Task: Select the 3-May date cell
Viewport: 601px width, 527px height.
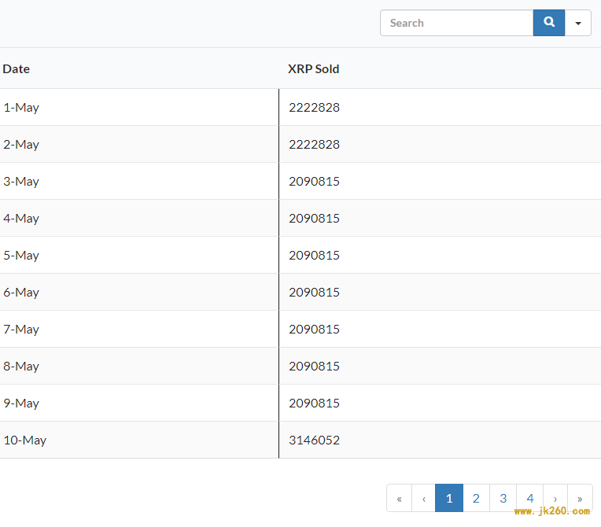Action: click(139, 181)
